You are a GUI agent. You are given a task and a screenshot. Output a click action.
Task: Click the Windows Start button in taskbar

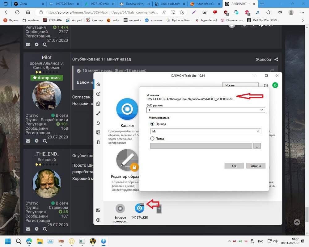tap(7, 241)
